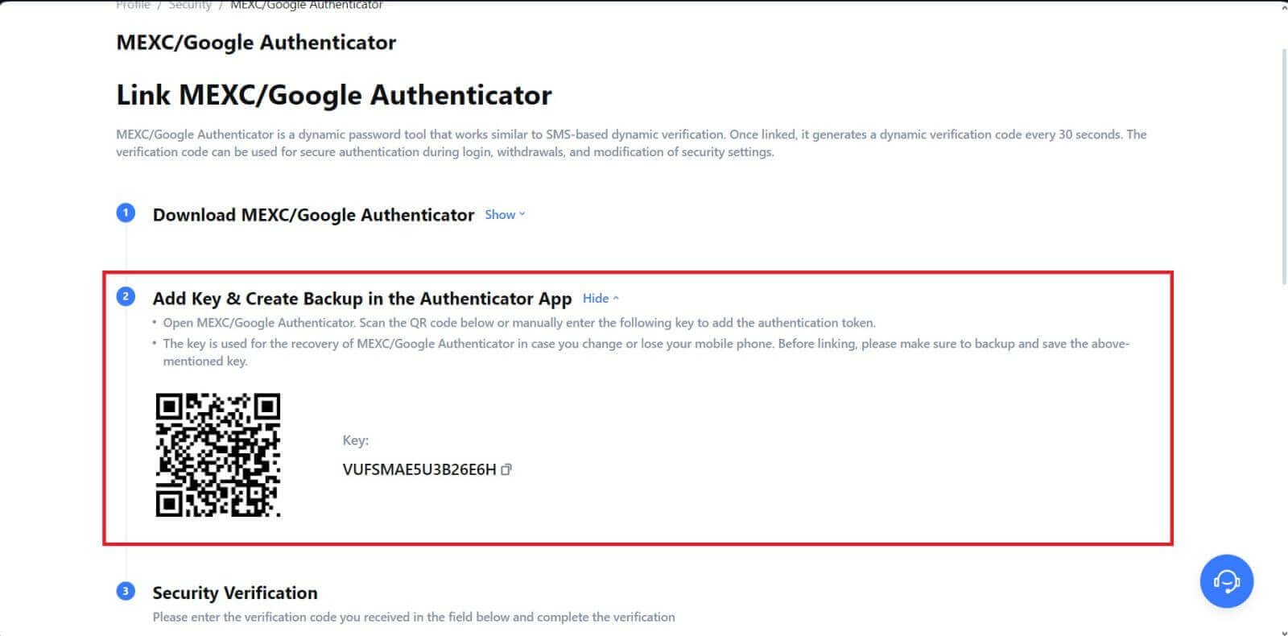1288x636 pixels.
Task: Click the Download MEXC/Google Authenticator heading
Action: point(313,215)
